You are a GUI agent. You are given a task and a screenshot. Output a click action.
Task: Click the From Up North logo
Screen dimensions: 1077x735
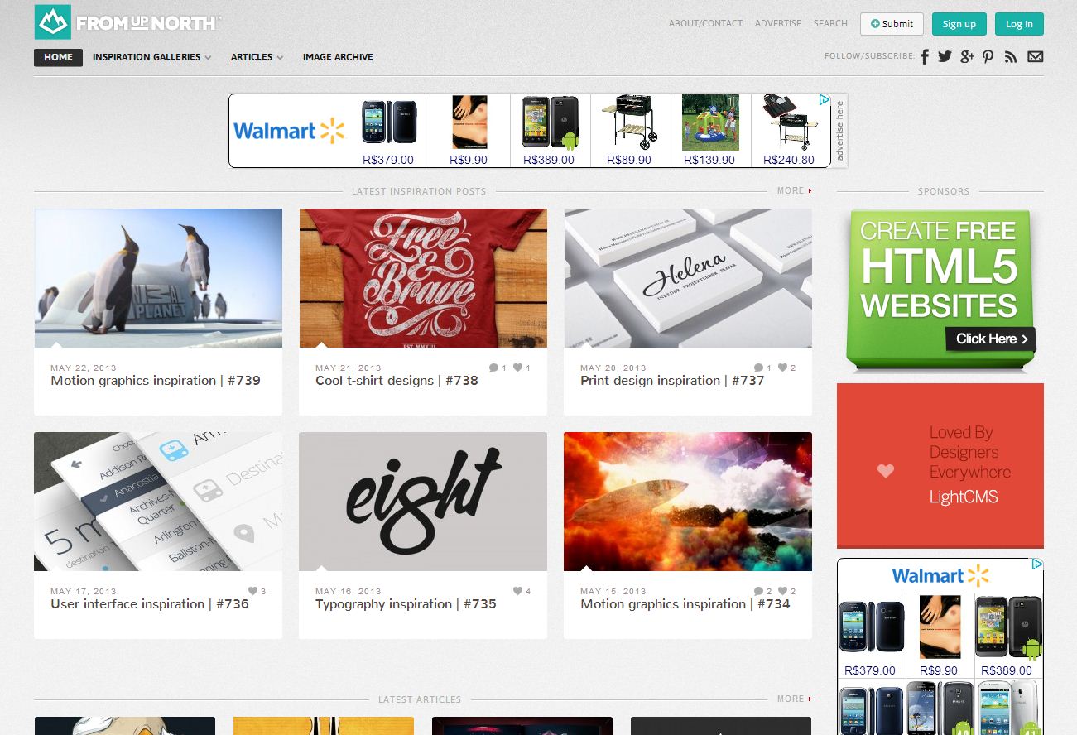click(127, 23)
